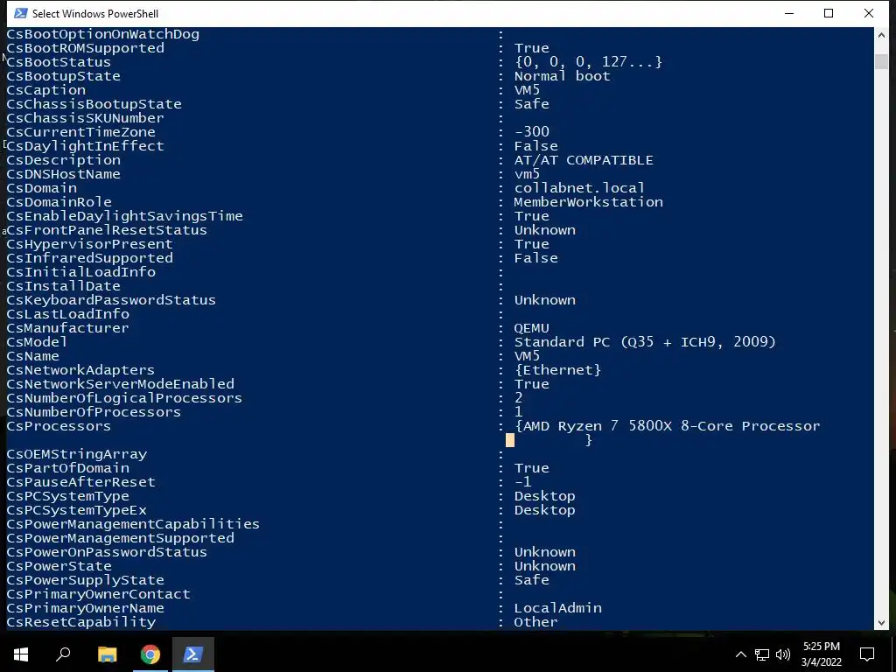
Task: Click the vertical scrollbar thumb
Action: pos(881,61)
